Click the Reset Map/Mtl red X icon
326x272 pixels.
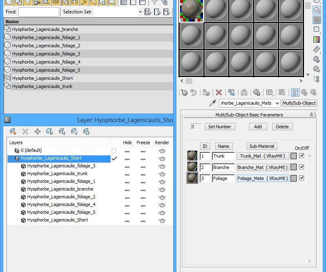click(219, 92)
